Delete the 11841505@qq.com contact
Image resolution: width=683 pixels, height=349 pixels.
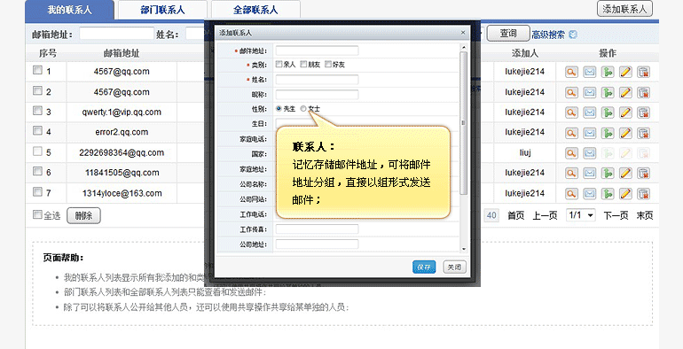point(643,173)
